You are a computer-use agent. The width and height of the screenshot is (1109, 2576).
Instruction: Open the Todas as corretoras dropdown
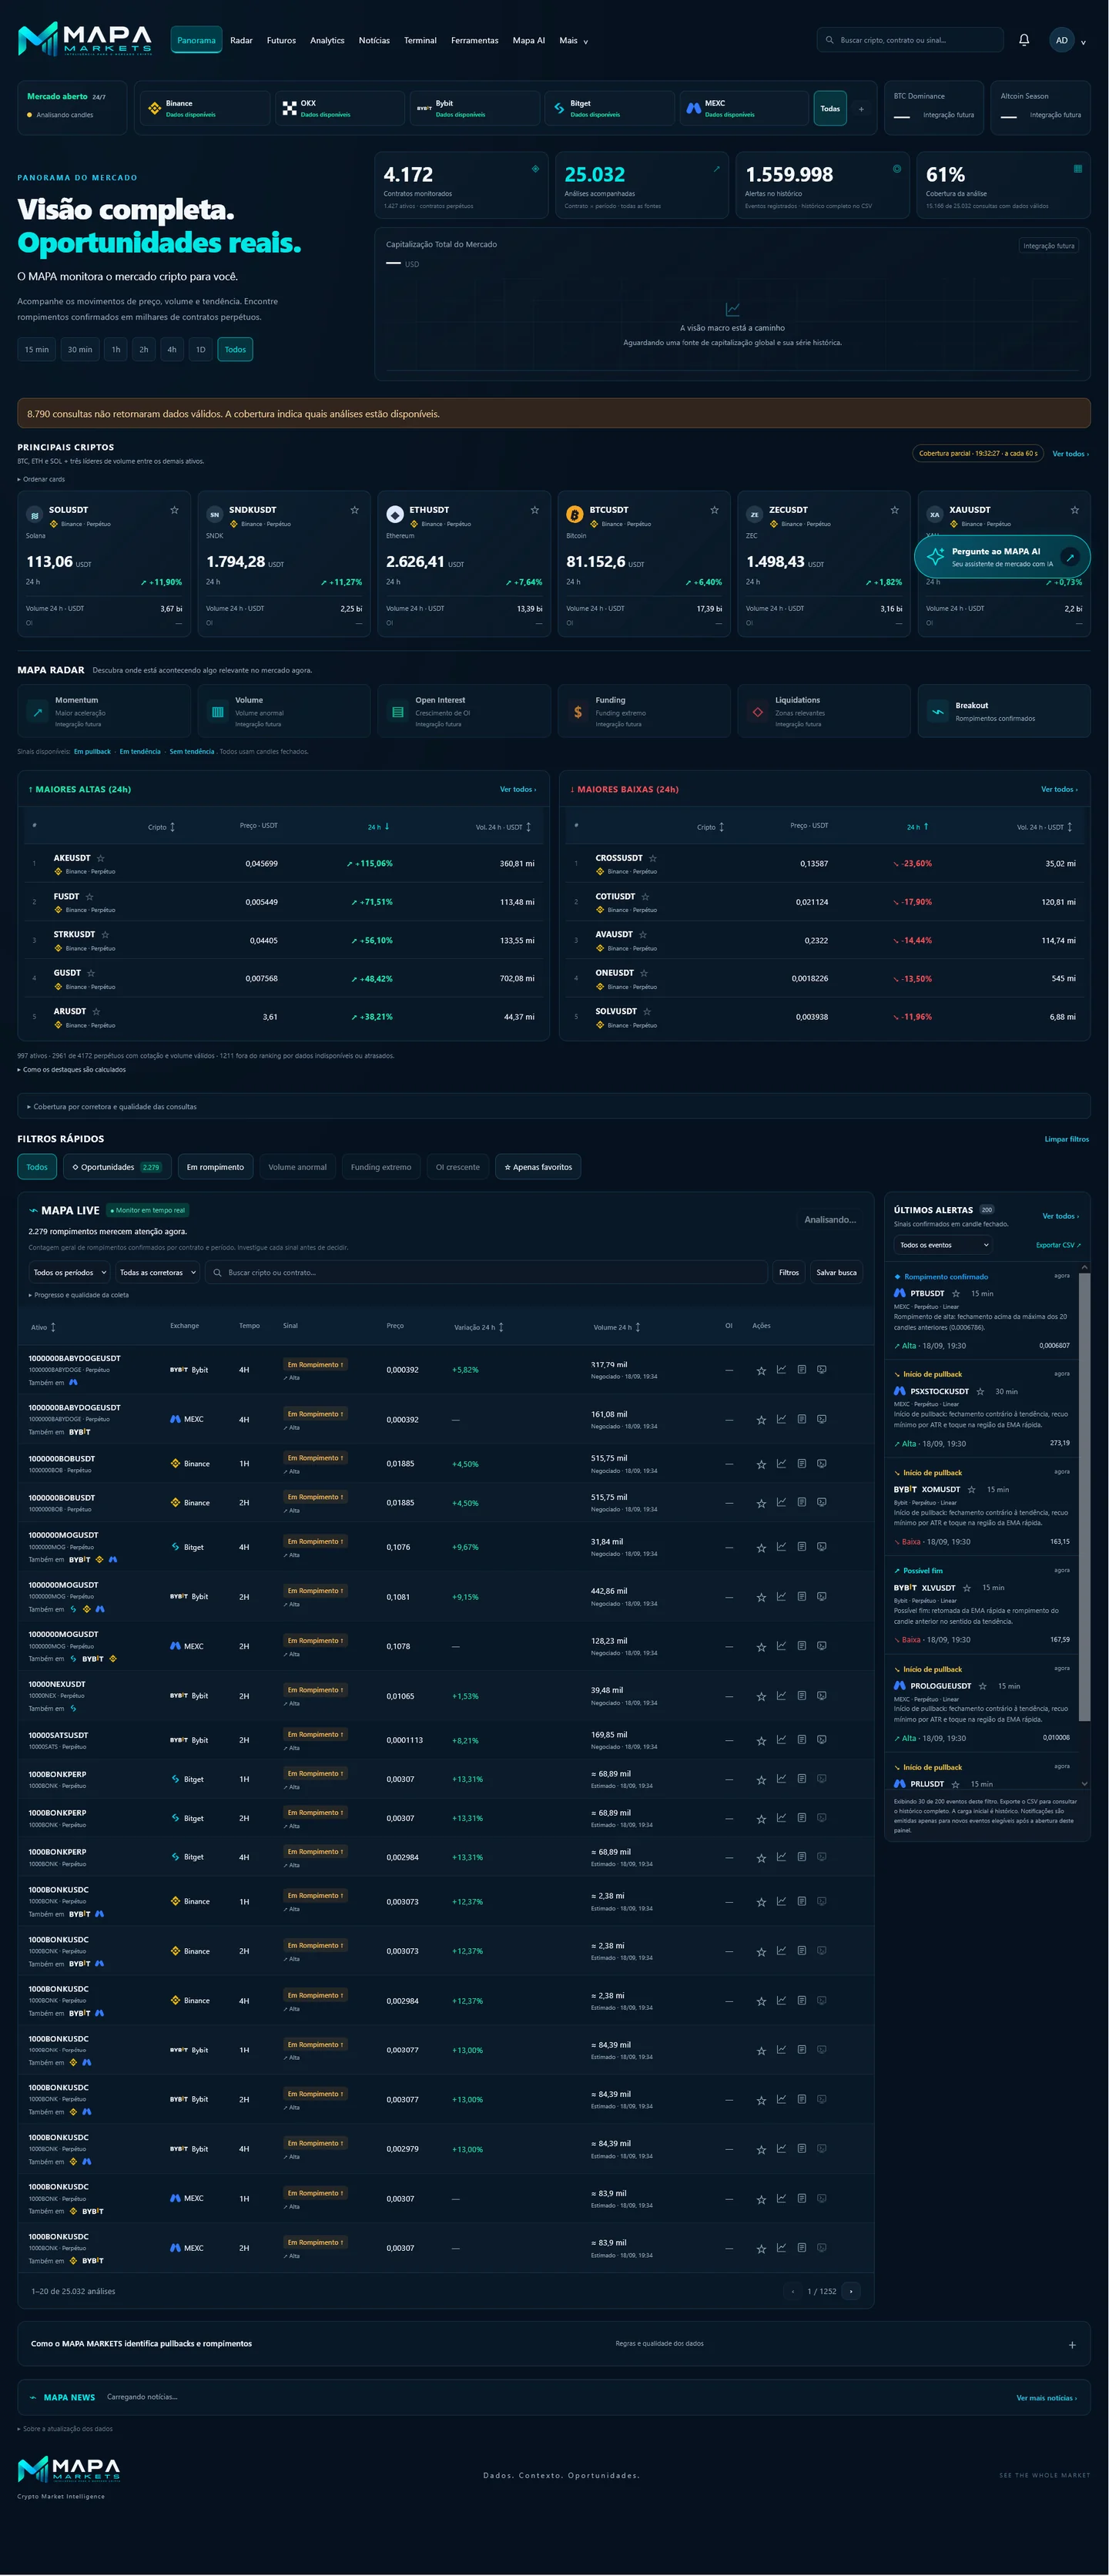click(158, 1273)
